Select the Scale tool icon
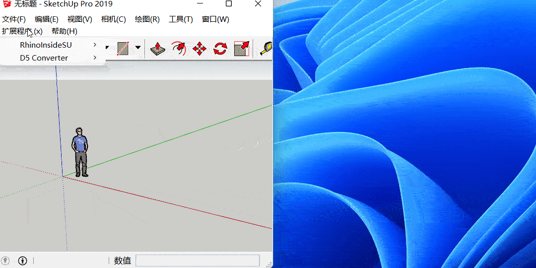Screen dimensions: 536x268 click(x=241, y=49)
